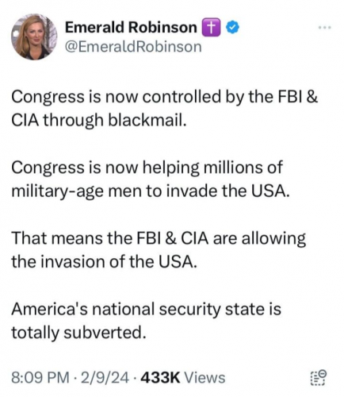The width and height of the screenshot is (344, 397).
Task: Click the Emerald Robinson display name
Action: click(131, 28)
